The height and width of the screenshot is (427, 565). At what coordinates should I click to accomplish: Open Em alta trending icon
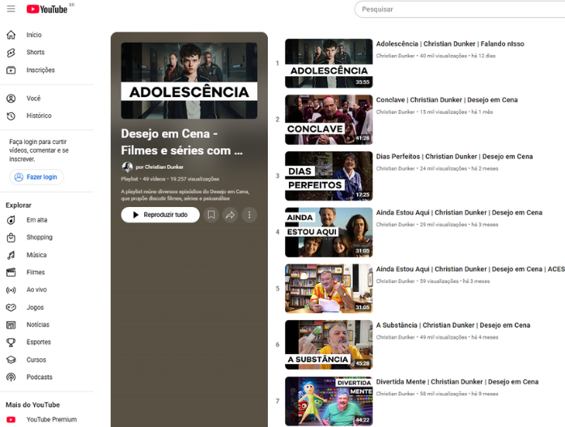click(x=11, y=220)
